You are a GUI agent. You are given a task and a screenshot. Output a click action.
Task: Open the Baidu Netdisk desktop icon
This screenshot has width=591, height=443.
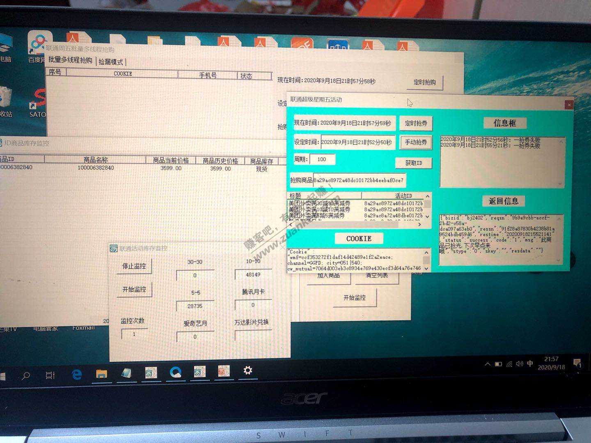click(38, 47)
